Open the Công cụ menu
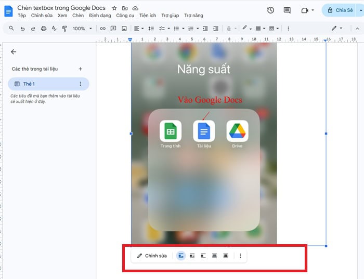The image size is (364, 279). click(x=125, y=16)
